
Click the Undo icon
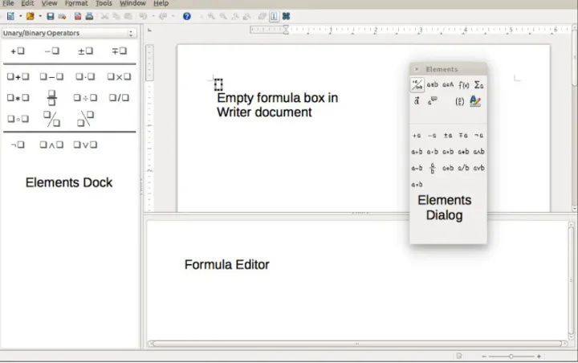143,16
